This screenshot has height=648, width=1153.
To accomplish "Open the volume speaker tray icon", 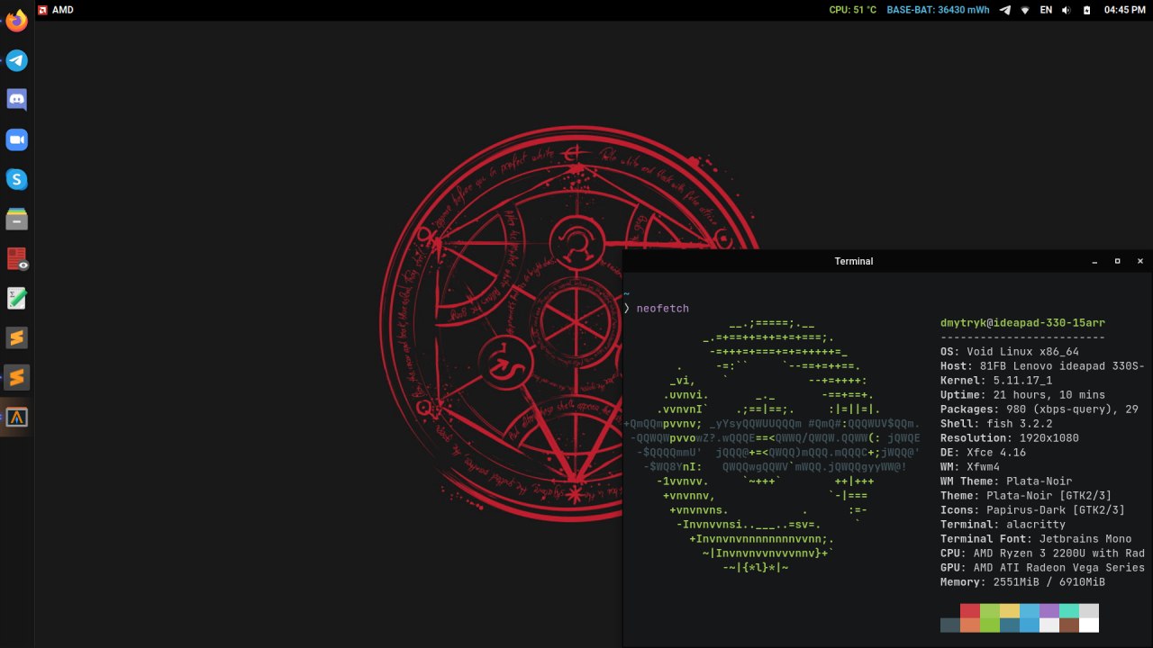I will pos(1067,10).
